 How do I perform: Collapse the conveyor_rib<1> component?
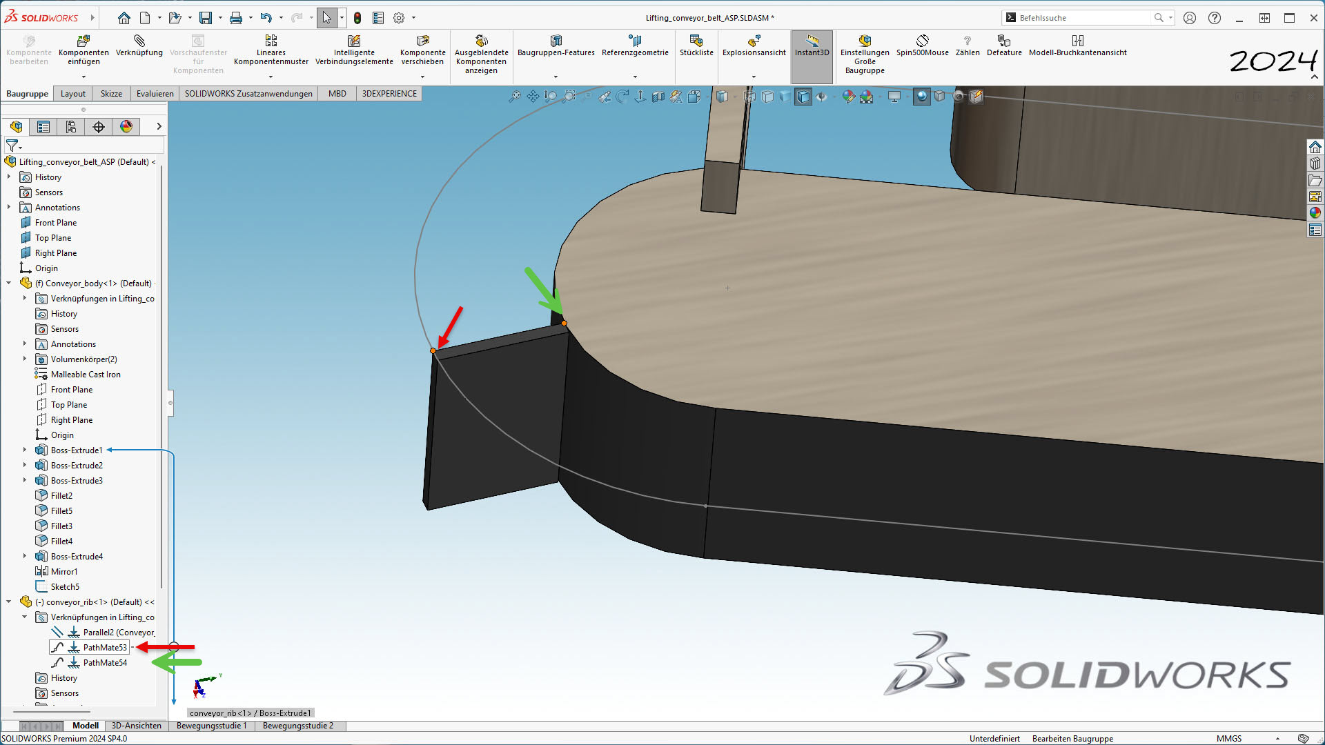click(9, 602)
